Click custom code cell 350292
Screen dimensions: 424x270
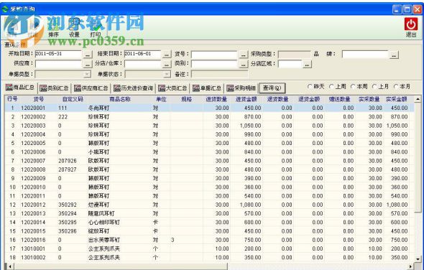pyautogui.click(x=68, y=205)
